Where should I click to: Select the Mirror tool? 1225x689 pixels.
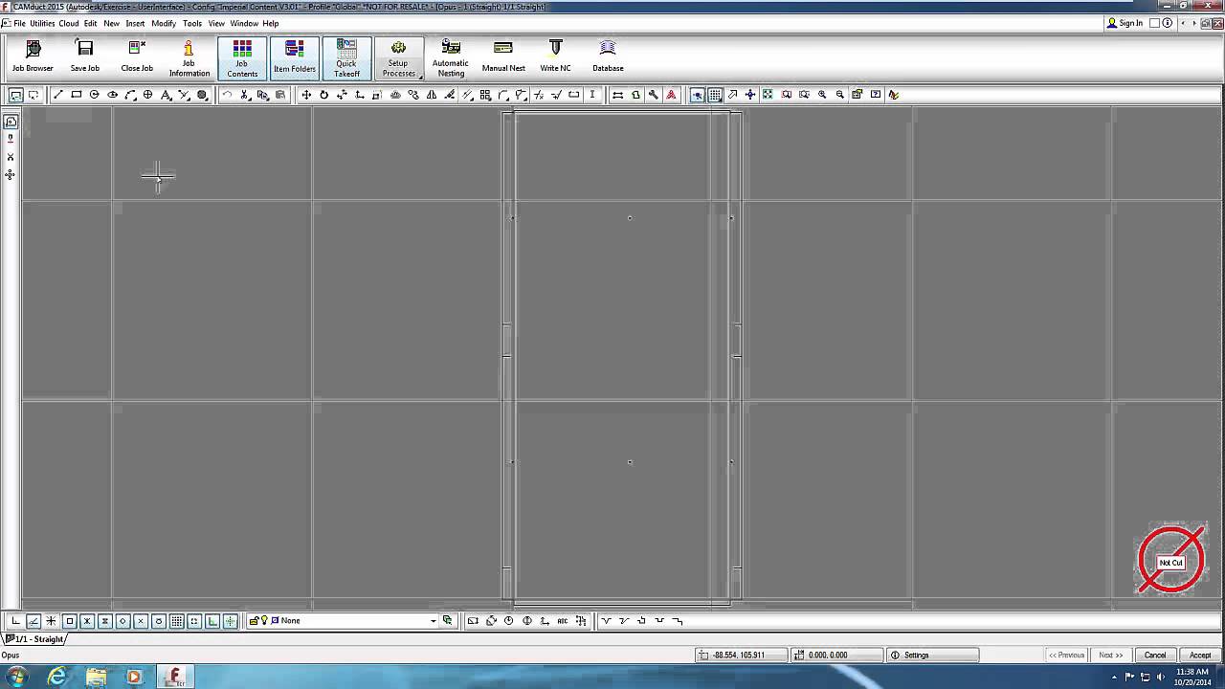click(x=432, y=95)
